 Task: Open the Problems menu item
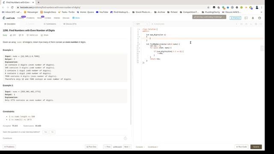[x=30, y=18]
